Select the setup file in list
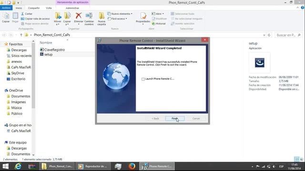The image size is (305, 171). [46, 55]
